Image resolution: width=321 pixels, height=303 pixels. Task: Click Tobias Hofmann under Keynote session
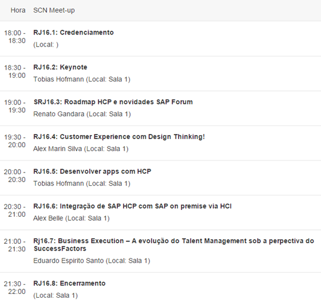coord(59,79)
